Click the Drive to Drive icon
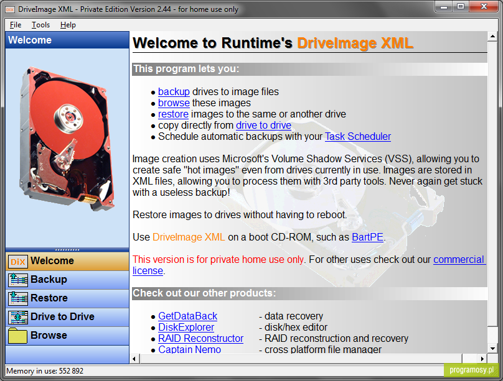The image size is (503, 381). click(17, 317)
